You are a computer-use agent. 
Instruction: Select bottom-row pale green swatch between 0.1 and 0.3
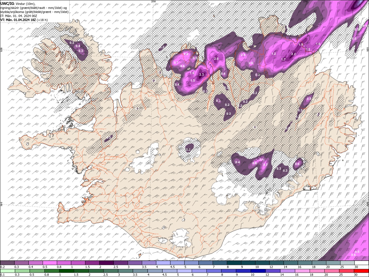pos(7,271)
